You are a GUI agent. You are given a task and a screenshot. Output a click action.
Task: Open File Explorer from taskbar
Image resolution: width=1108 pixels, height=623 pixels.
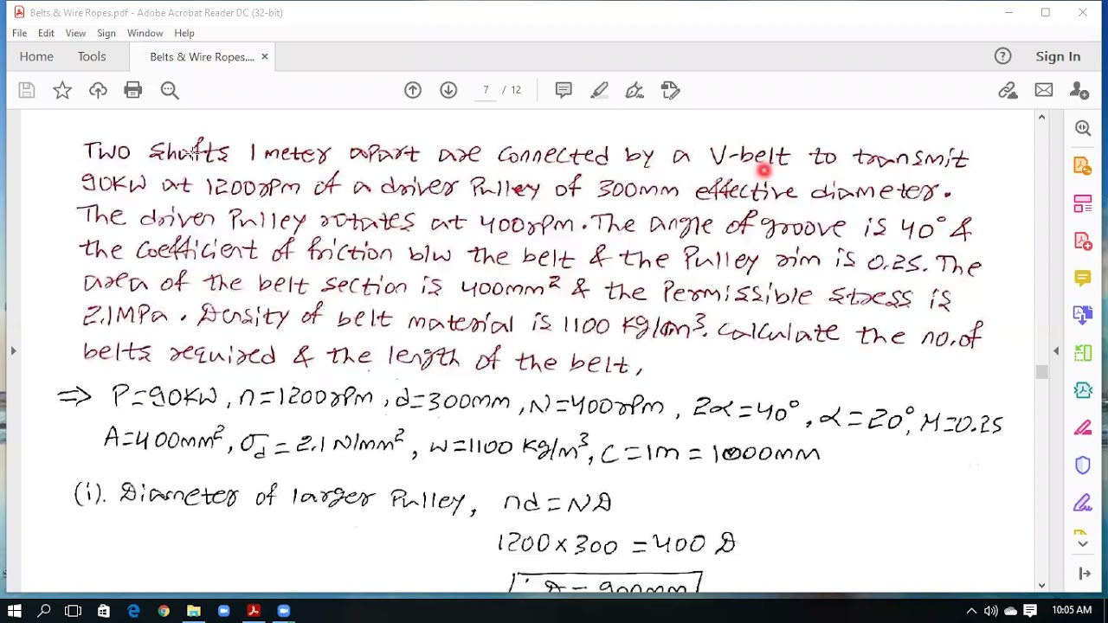pyautogui.click(x=193, y=611)
